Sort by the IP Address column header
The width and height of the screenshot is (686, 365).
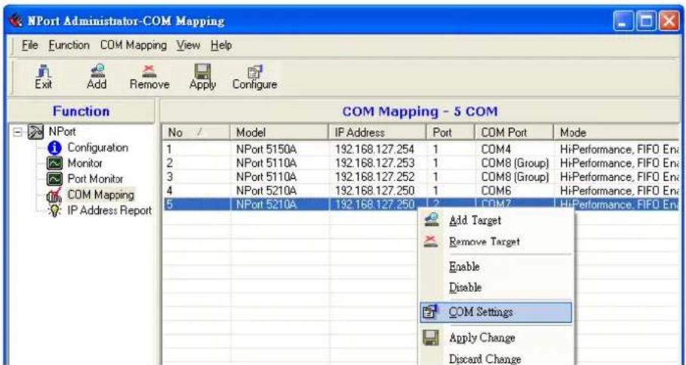[377, 133]
